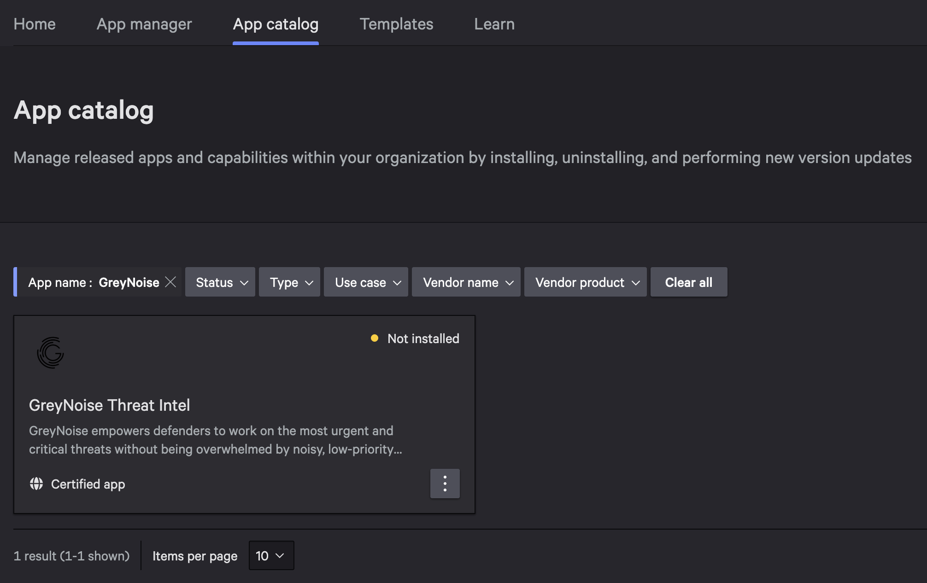The height and width of the screenshot is (583, 927).
Task: Remove the GreyNoise app name filter
Action: 170,282
